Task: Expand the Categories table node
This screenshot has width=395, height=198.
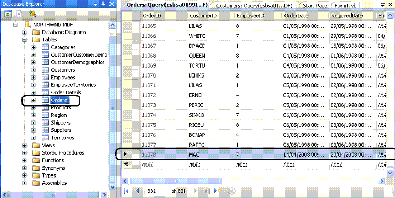Action: [x=33, y=47]
